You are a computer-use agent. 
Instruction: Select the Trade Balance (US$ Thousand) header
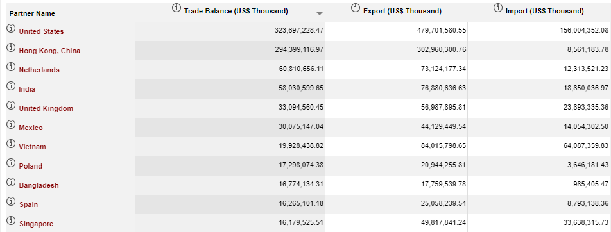[x=236, y=12]
